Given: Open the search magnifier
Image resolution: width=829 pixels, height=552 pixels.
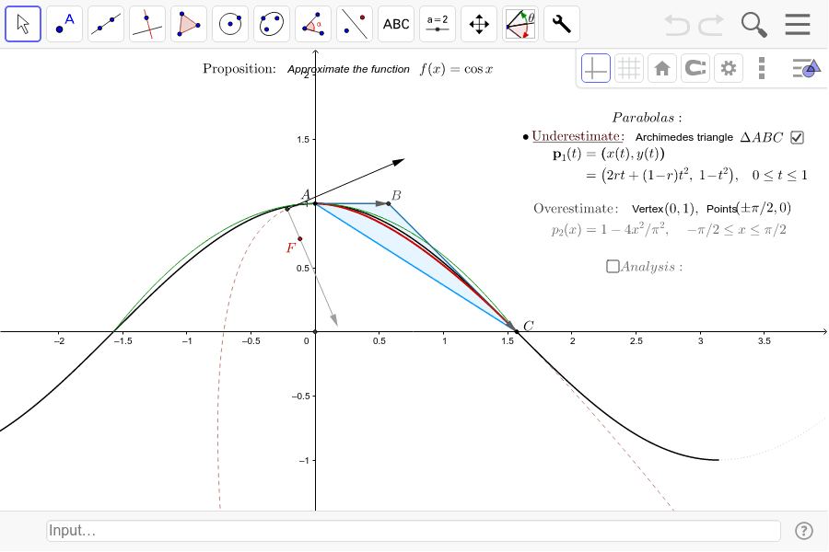Looking at the screenshot, I should (753, 25).
